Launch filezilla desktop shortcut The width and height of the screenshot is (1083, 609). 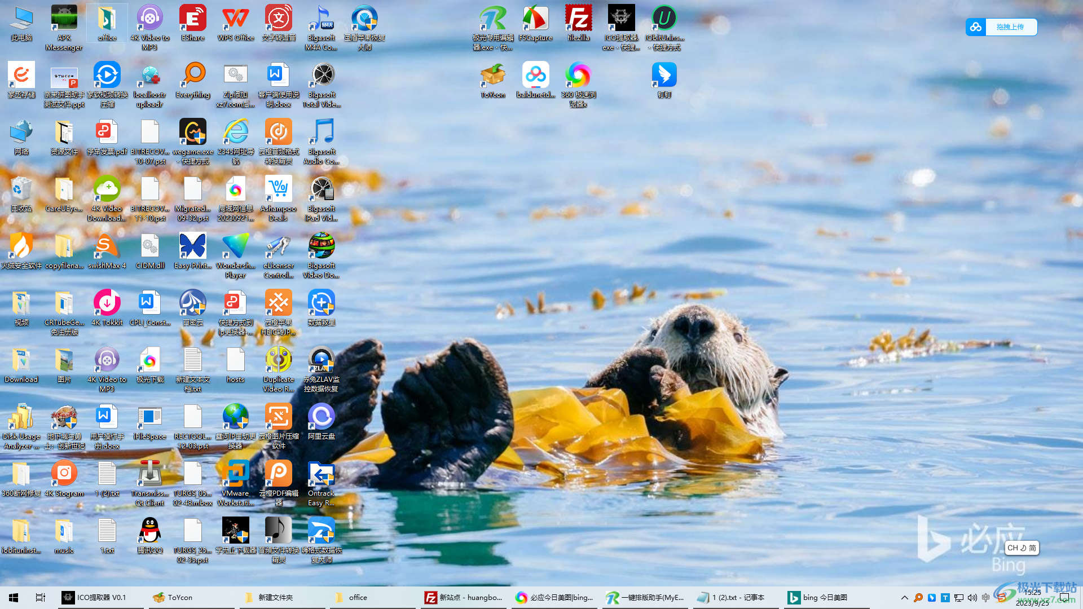click(578, 23)
